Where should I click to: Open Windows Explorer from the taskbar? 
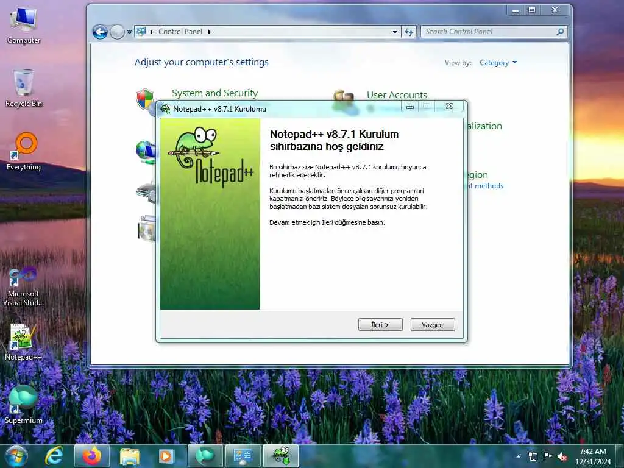[130, 456]
